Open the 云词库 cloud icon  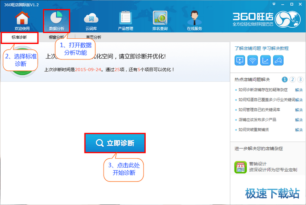91,19
